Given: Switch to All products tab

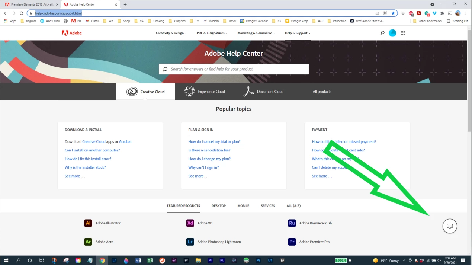Looking at the screenshot, I should 322,92.
